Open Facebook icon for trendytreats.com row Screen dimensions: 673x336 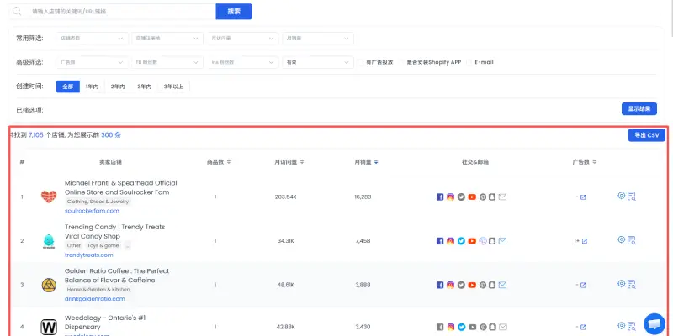coord(439,241)
